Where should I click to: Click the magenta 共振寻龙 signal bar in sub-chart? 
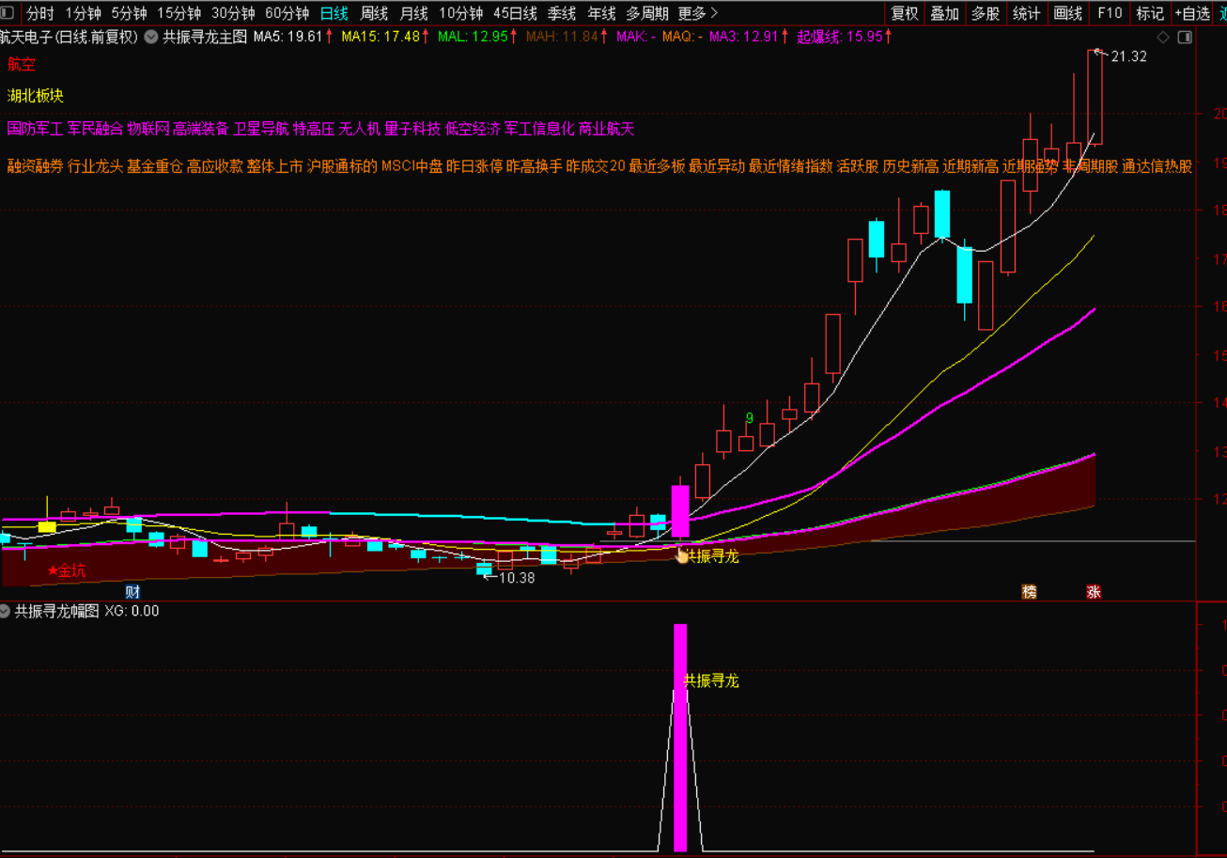(680, 738)
